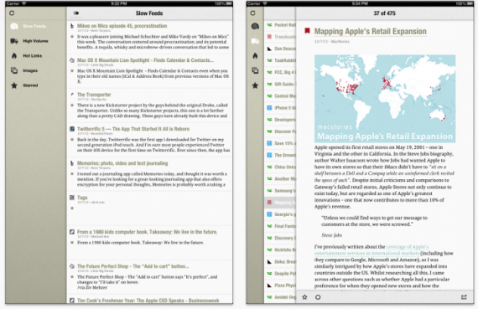
Task: Select the Pocket item in narrow list
Action: [281, 25]
